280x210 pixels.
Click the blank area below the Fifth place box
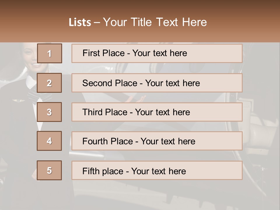[x=157, y=194]
